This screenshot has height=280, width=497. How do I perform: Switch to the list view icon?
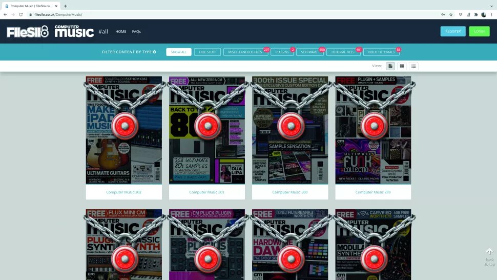413,66
